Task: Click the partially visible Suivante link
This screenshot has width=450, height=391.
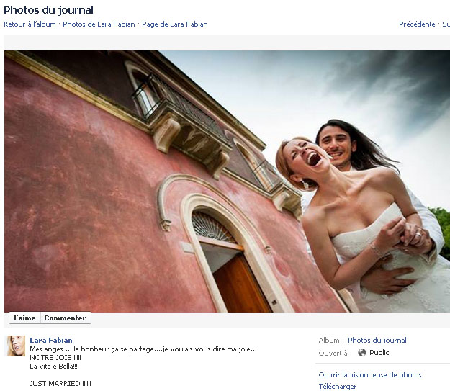Action: click(446, 24)
